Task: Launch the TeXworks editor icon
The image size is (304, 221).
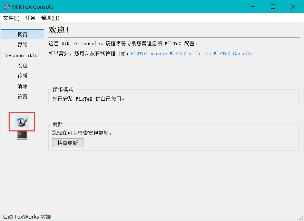Action: click(x=22, y=122)
